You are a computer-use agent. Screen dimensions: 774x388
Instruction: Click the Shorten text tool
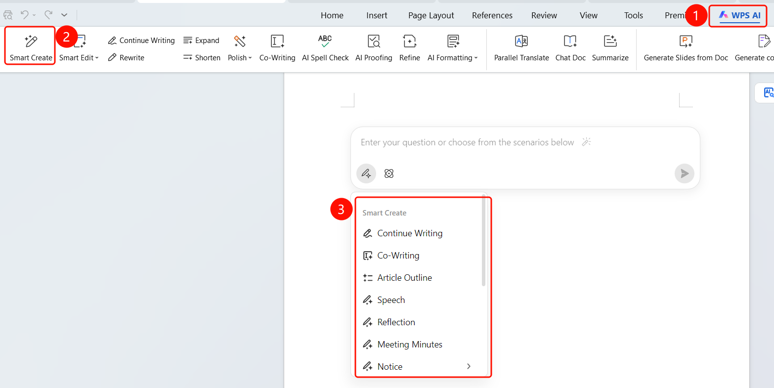[x=202, y=57]
